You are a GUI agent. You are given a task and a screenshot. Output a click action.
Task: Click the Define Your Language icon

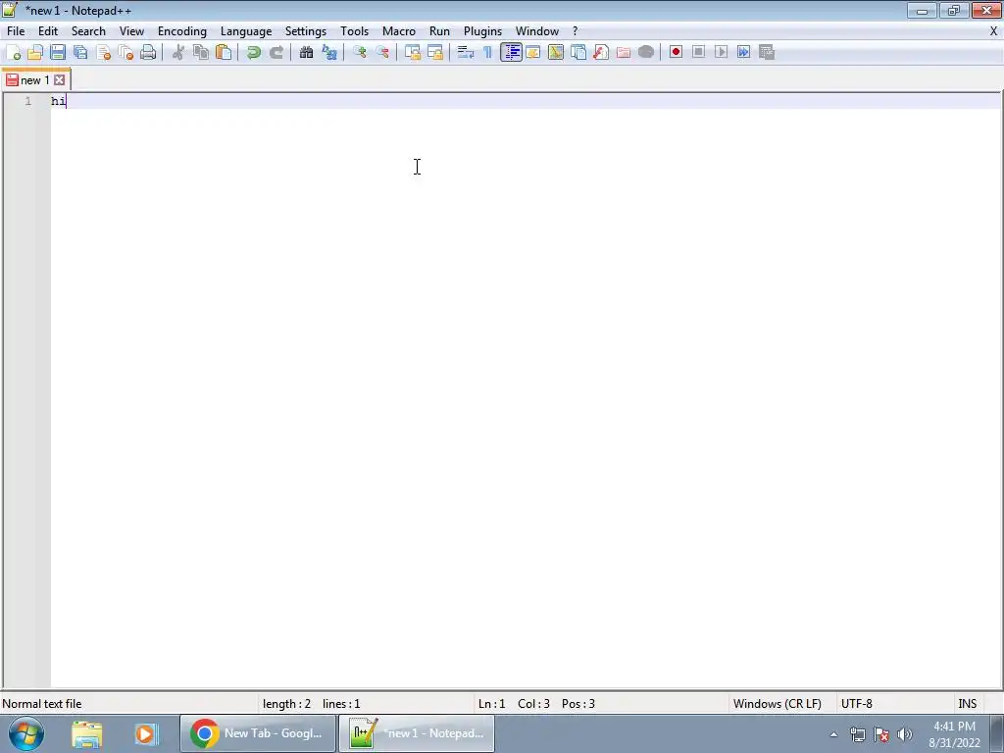pyautogui.click(x=532, y=53)
